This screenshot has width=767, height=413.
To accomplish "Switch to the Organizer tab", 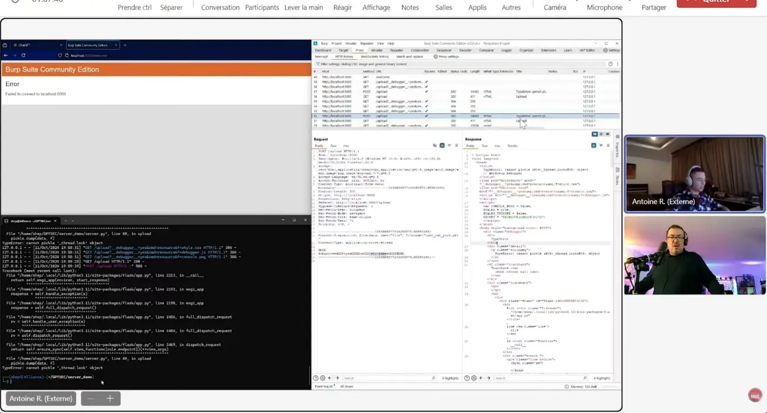I will 526,50.
